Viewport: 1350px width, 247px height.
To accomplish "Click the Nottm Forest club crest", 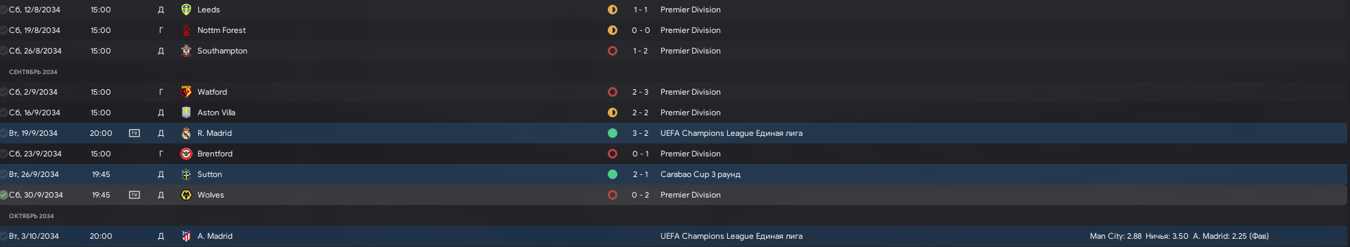I will (x=186, y=30).
